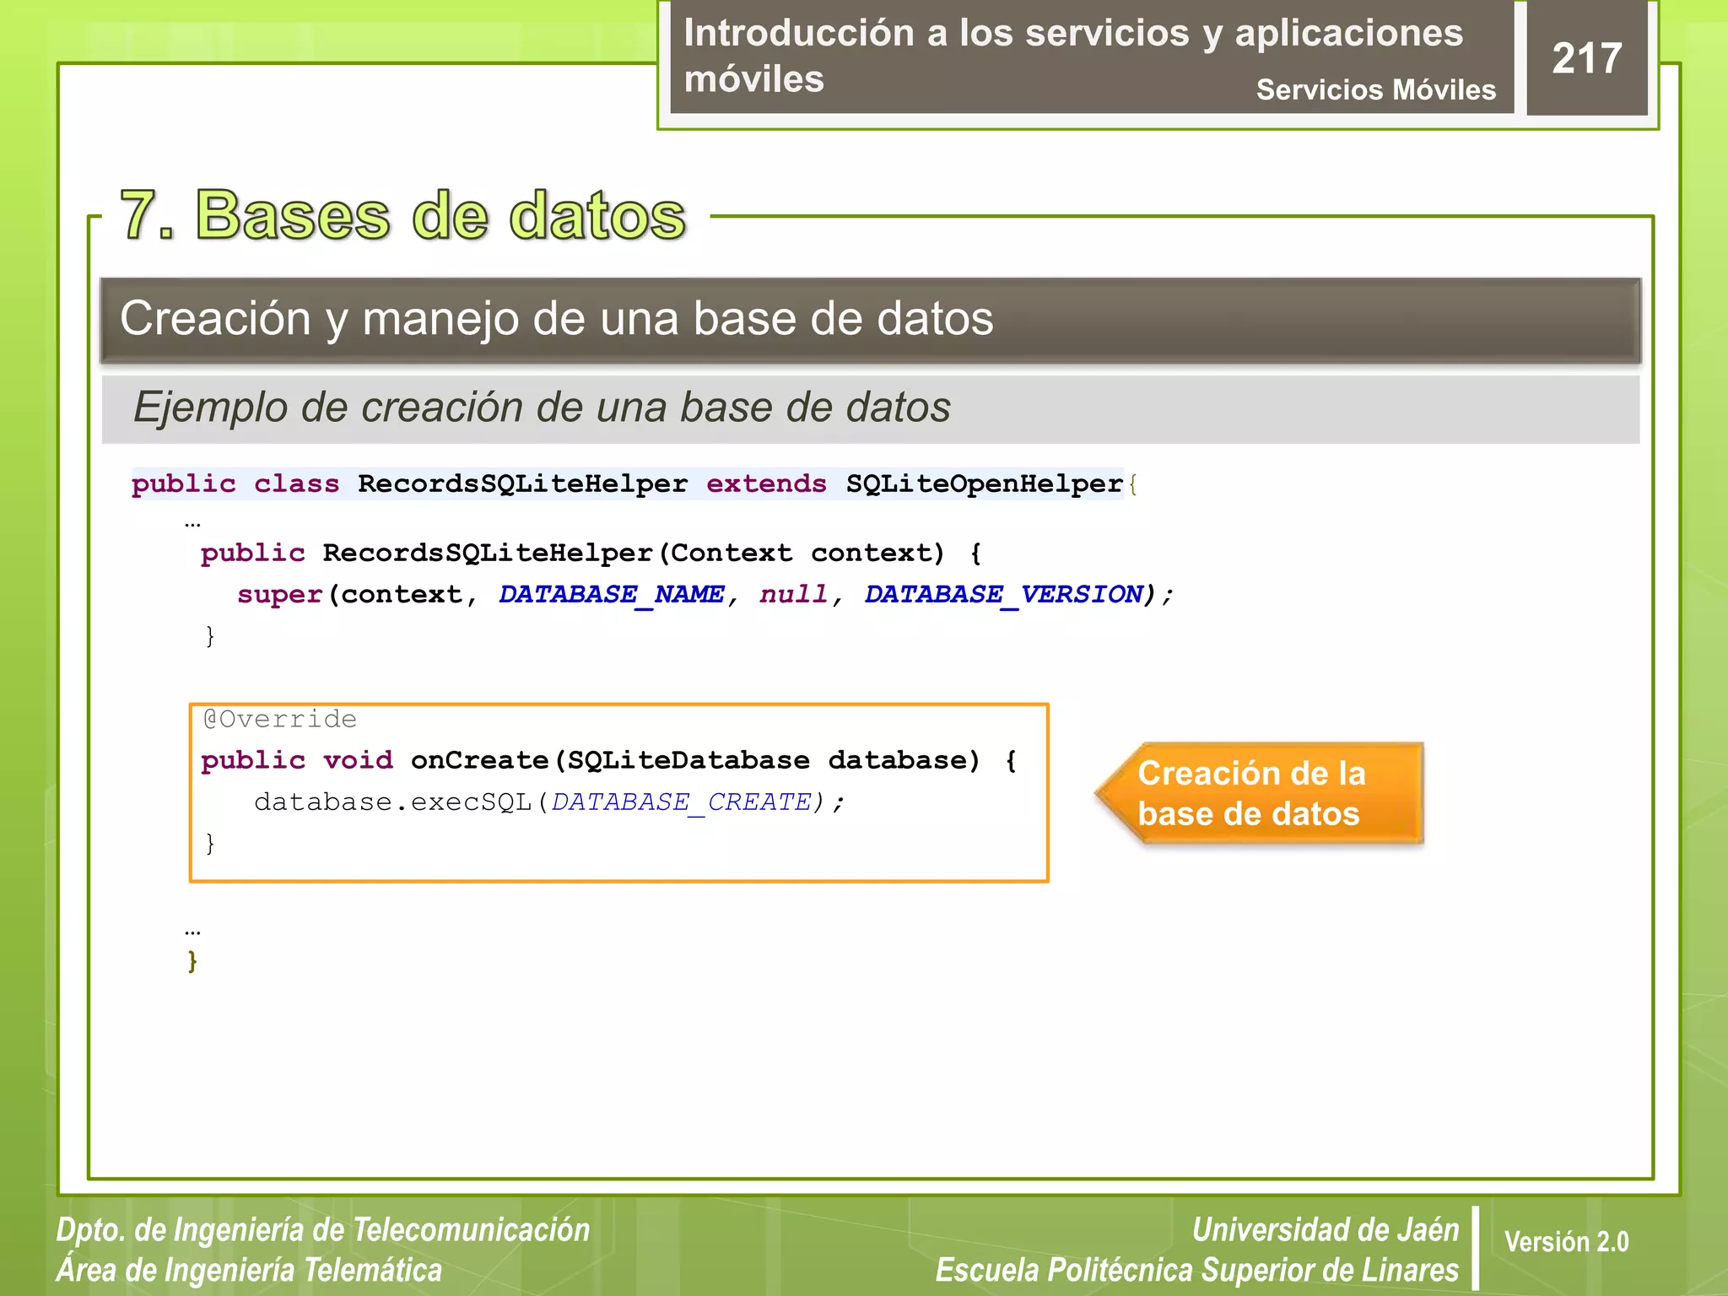Click the 'Creación y manejo de una base de datos' banner
This screenshot has width=1728, height=1296.
click(x=870, y=320)
